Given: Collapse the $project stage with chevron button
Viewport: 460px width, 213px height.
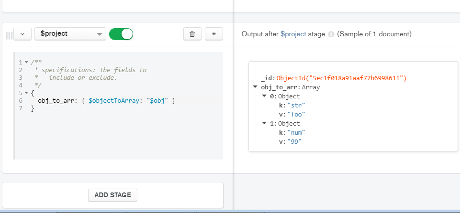Looking at the screenshot, I should (22, 34).
